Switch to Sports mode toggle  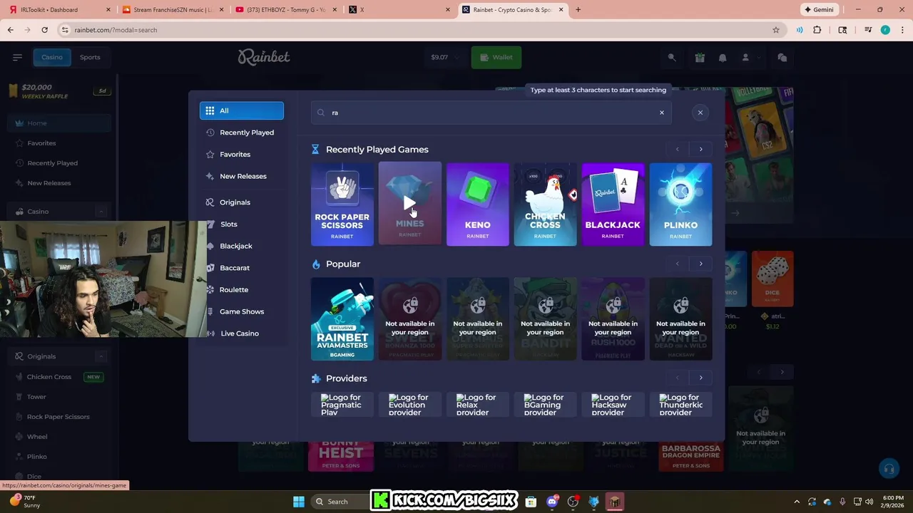(x=90, y=57)
